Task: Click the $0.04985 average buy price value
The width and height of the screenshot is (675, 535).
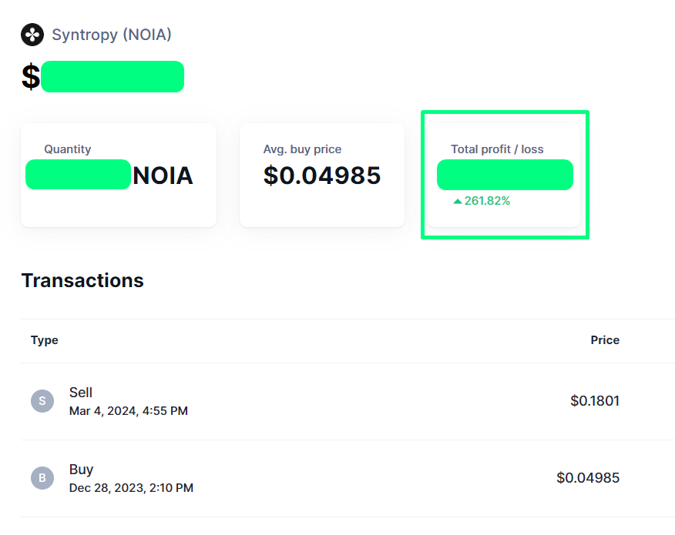Action: pyautogui.click(x=322, y=176)
